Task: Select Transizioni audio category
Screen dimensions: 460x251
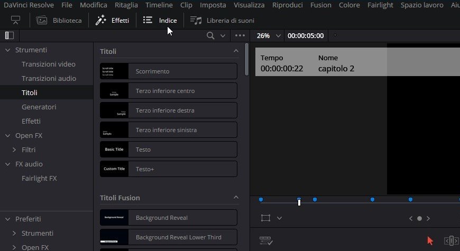Action: 49,78
